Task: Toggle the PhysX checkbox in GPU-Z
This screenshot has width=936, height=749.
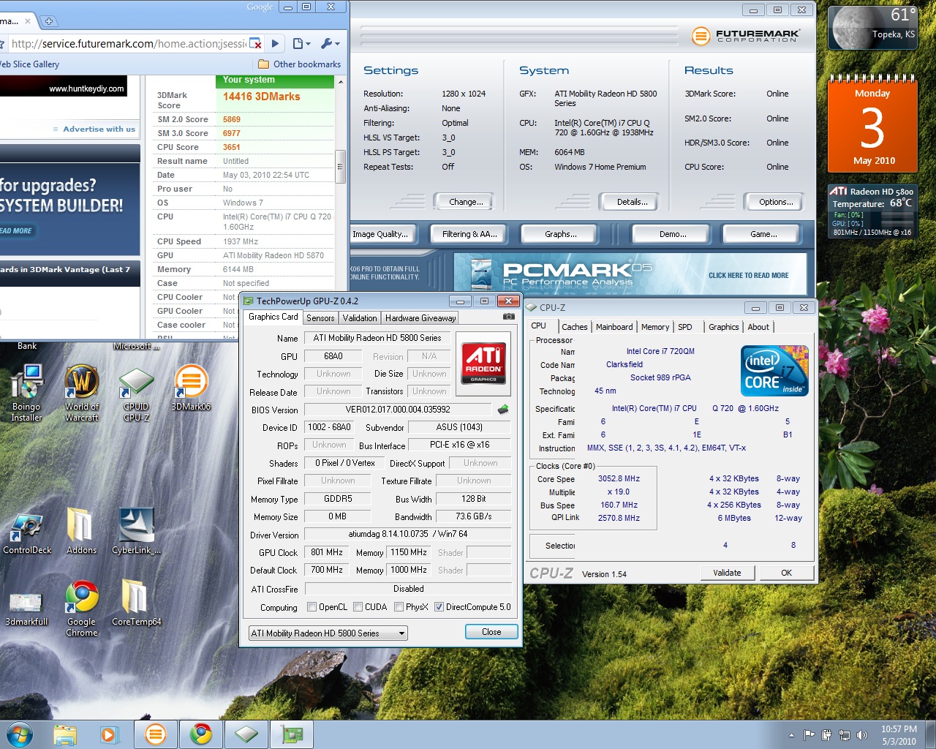Action: click(399, 606)
